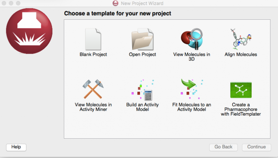
Task: Choose the View Molecules in 3D icon
Action: click(191, 39)
